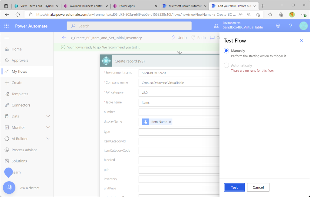The height and width of the screenshot is (197, 310).
Task: Click the flow name z_Create_BC_Item_and_Set_Initial_Inventory
Action: (x=106, y=38)
